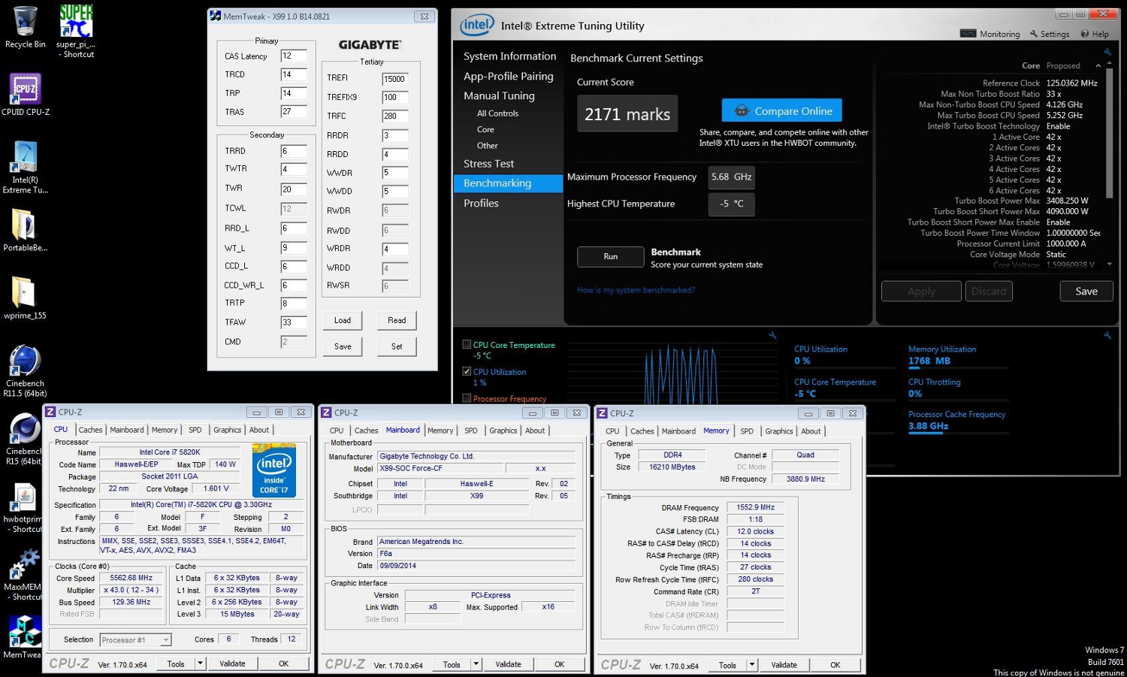
Task: Open Tools dropdown arrow in CPU-Z Memory window
Action: click(751, 665)
